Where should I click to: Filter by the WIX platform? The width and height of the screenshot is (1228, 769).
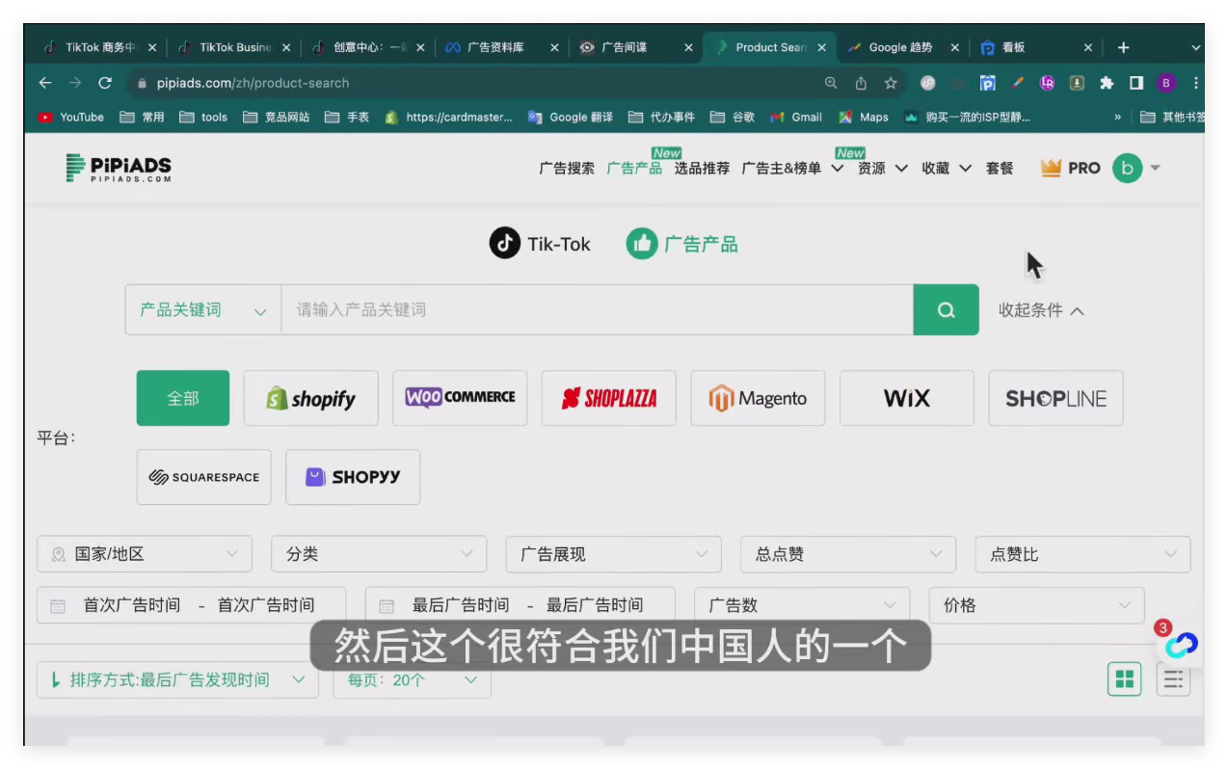907,398
